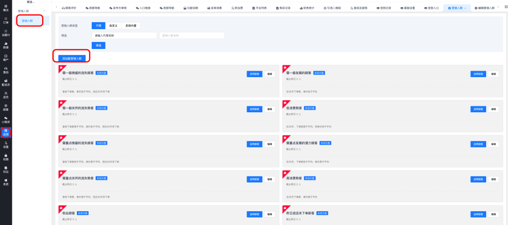
Task: Open 顾客 (Customers) in the left sidebar
Action: point(5,107)
